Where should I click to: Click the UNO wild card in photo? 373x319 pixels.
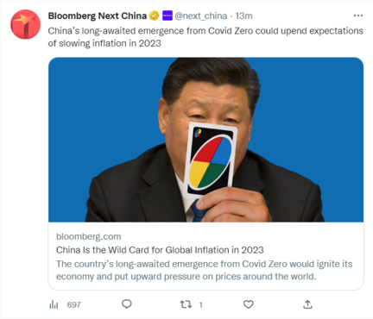pyautogui.click(x=212, y=159)
